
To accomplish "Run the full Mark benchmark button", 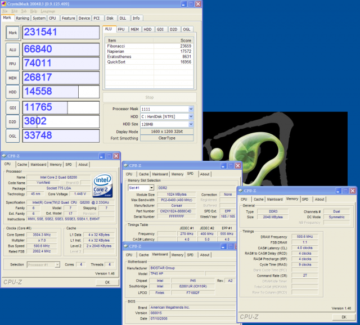I will pos(13,33).
